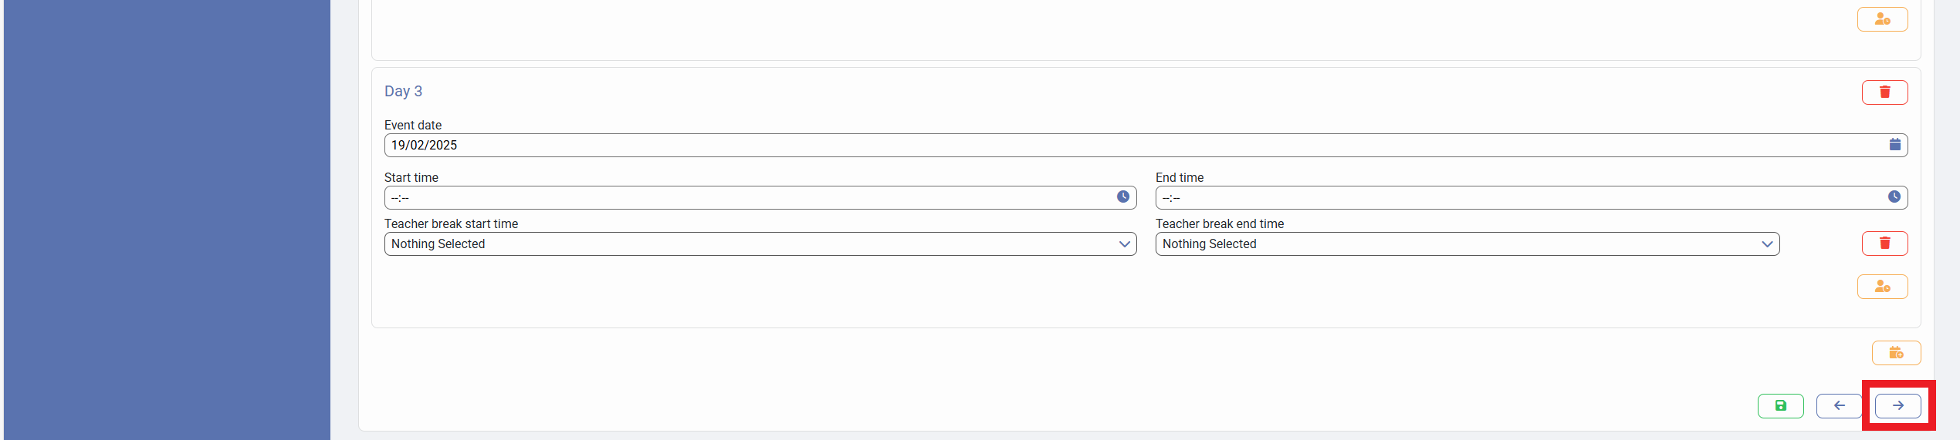The height and width of the screenshot is (440, 1960).
Task: Click the clock icon in End time
Action: [x=1894, y=197]
